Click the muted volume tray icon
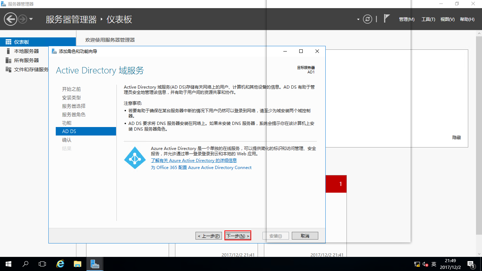 coord(425,264)
